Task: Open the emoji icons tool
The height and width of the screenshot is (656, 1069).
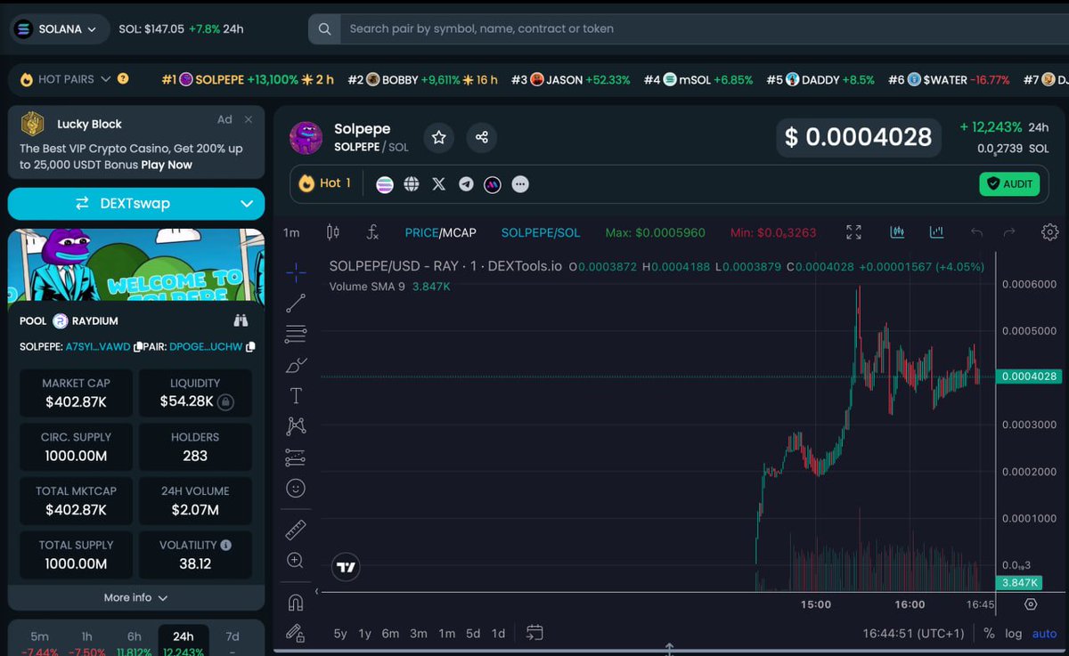Action: pyautogui.click(x=296, y=488)
